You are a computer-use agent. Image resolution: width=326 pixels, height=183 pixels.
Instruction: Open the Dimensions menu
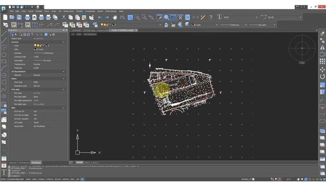point(69,11)
